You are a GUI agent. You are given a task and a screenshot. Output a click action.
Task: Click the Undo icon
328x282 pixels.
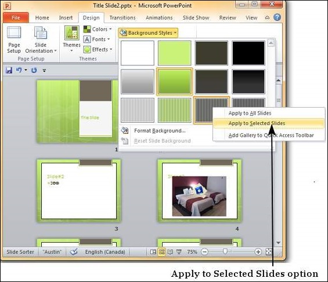click(x=19, y=70)
